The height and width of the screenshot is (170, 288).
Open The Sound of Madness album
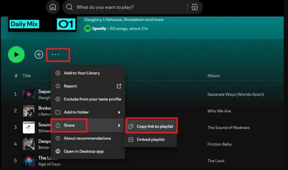[229, 128]
